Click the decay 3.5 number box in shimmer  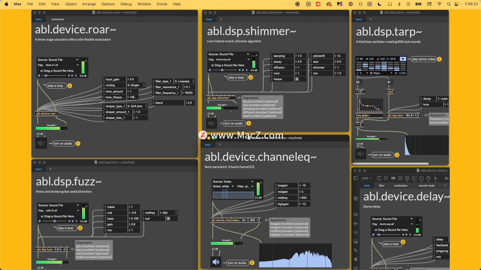300,61
